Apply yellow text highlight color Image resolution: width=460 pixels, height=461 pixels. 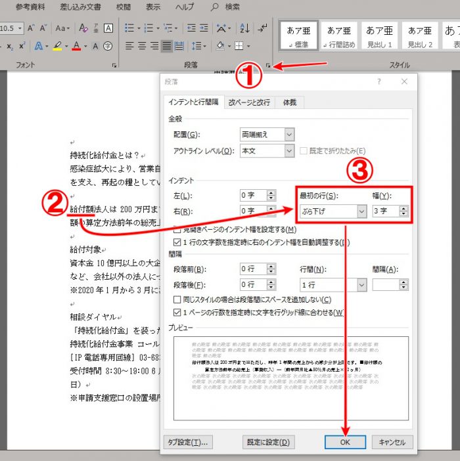point(58,46)
